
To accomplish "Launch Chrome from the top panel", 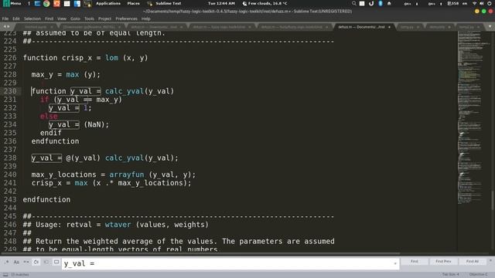I will pyautogui.click(x=46, y=3).
